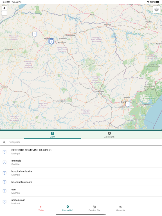Click Umuarama label on map
The image size is (162, 216).
[9, 49]
